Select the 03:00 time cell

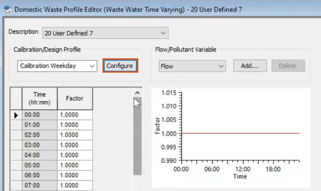pyautogui.click(x=40, y=145)
